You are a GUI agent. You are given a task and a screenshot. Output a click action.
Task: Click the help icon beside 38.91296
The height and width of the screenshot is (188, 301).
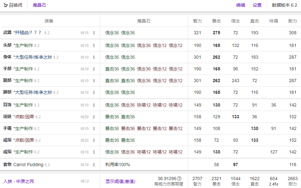tap(179, 178)
